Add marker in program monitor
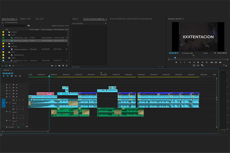230x153 pixels. (176, 62)
